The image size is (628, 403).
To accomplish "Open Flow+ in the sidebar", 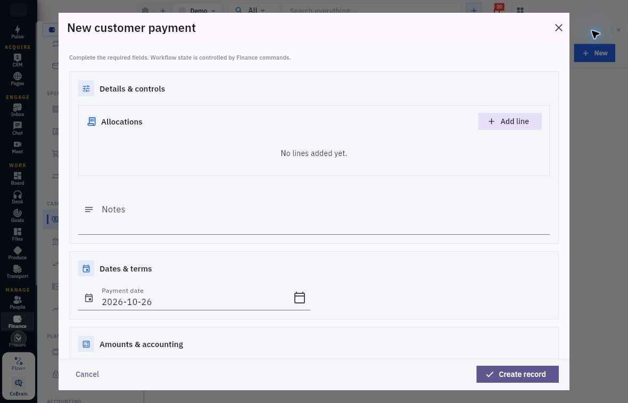I will tap(19, 364).
